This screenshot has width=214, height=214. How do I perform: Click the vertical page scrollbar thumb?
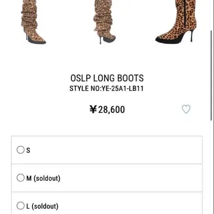pos(211,75)
